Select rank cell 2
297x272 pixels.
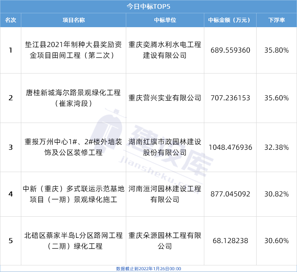coord(10,98)
